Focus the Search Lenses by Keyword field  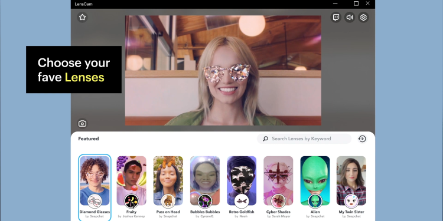(304, 138)
